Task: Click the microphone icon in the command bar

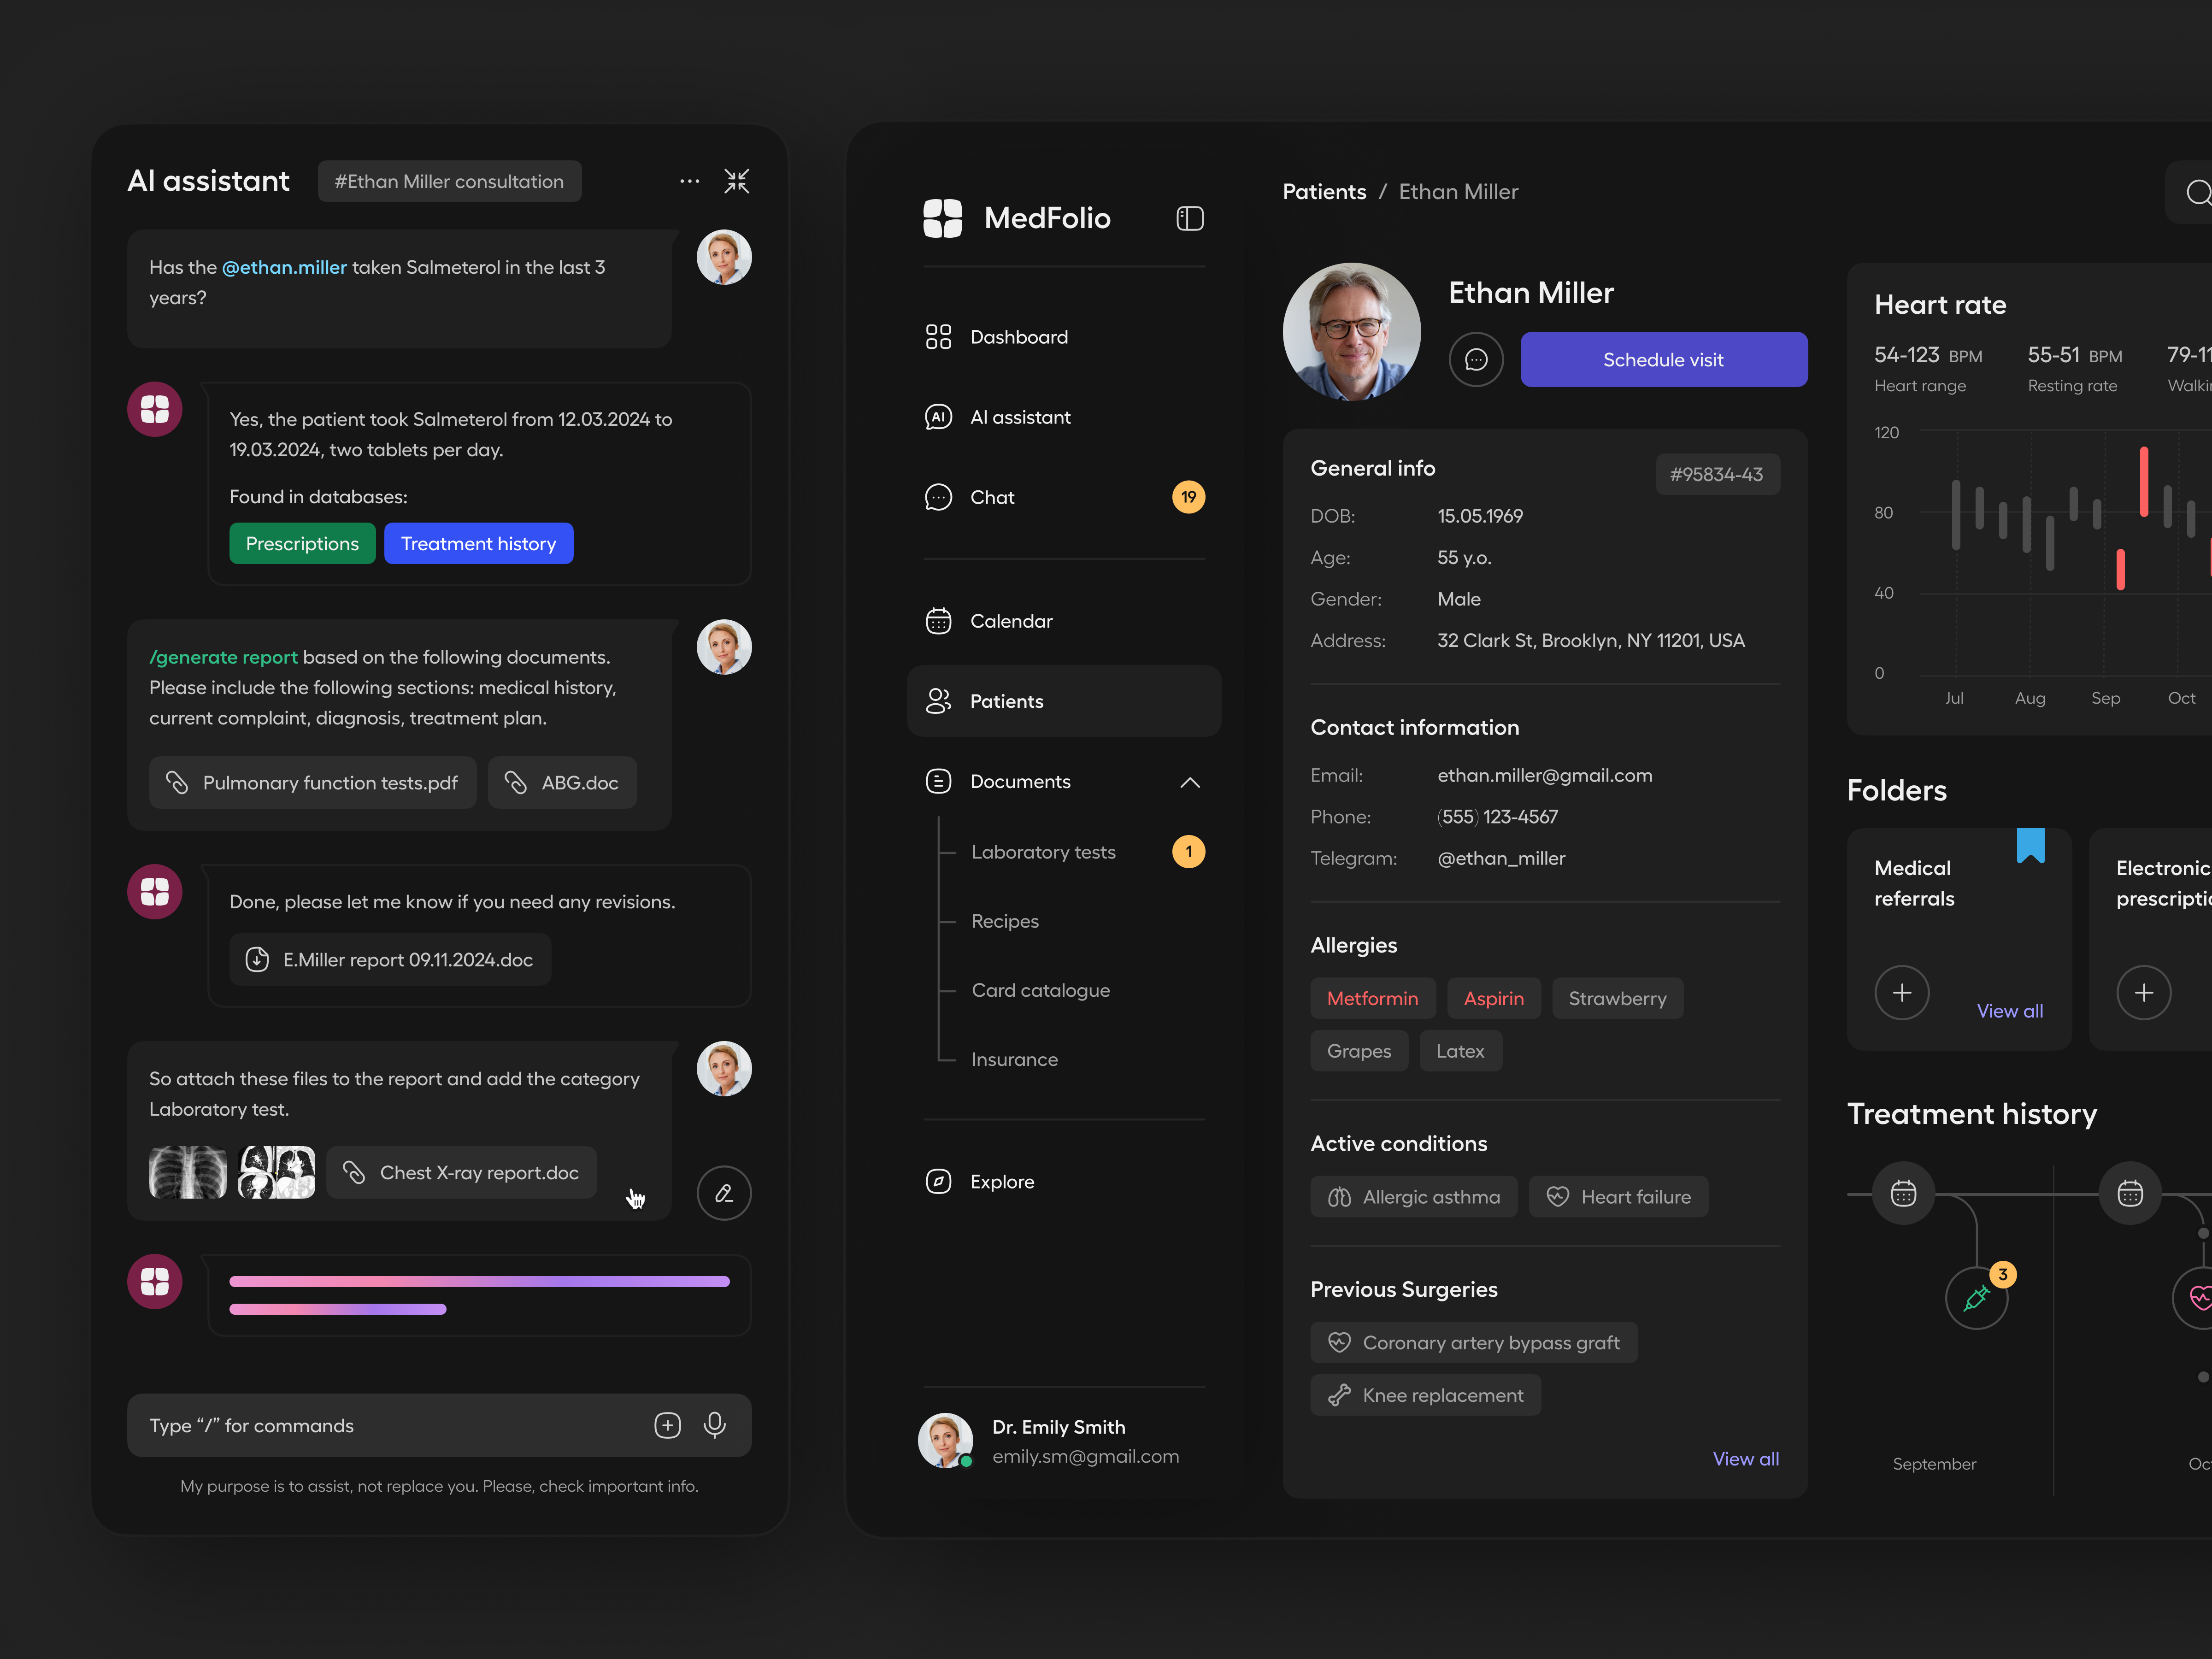Action: [715, 1425]
